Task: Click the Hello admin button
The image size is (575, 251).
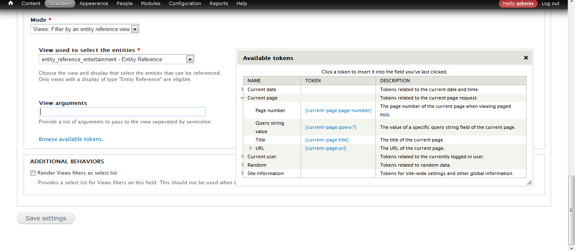Action: point(518,3)
